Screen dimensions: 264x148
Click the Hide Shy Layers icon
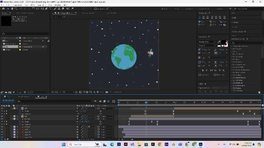[100, 101]
